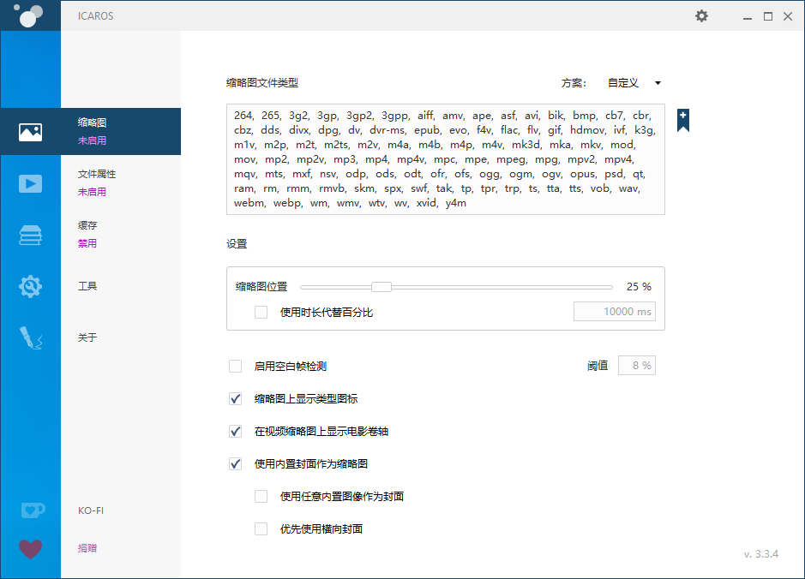This screenshot has width=805, height=579.
Task: Open Ko-fi via the coffee cup icon
Action: [31, 510]
